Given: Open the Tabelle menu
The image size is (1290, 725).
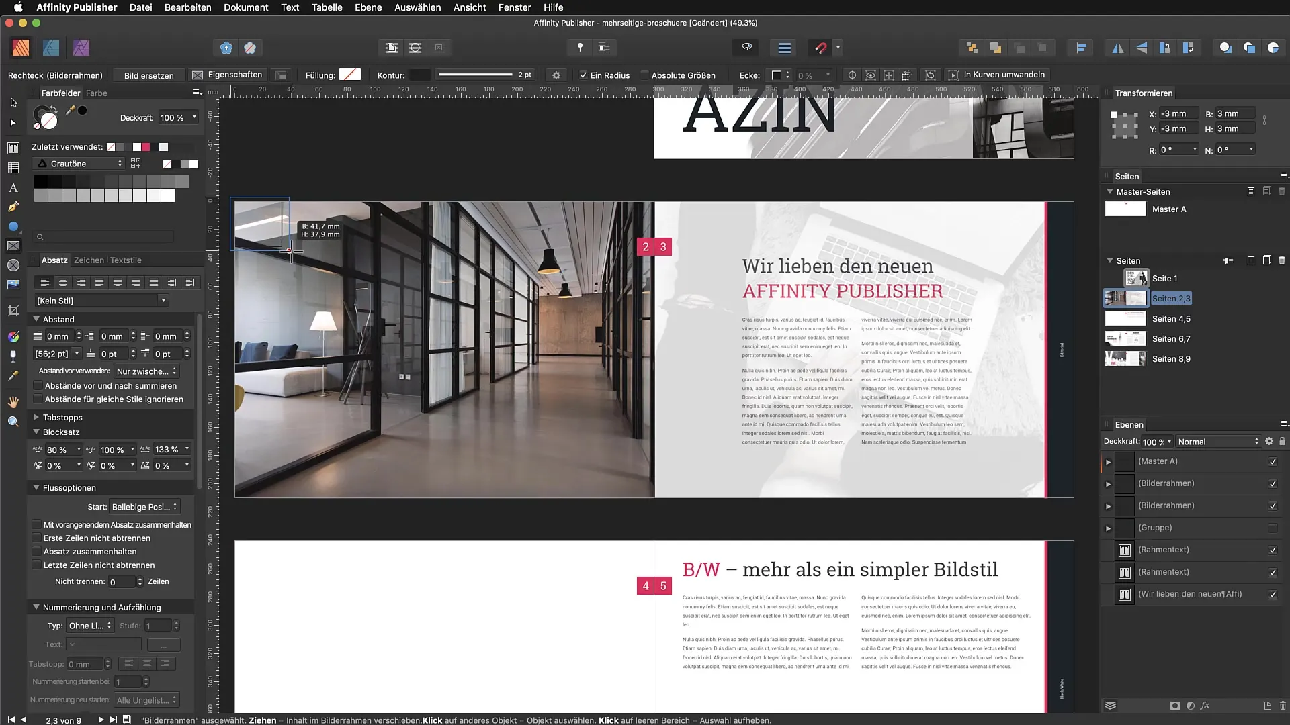Looking at the screenshot, I should [x=327, y=7].
